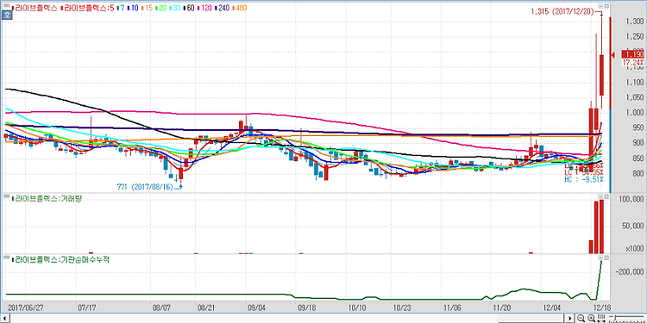Click the HC : -9.51% label
This screenshot has height=323, width=647.
click(x=584, y=179)
